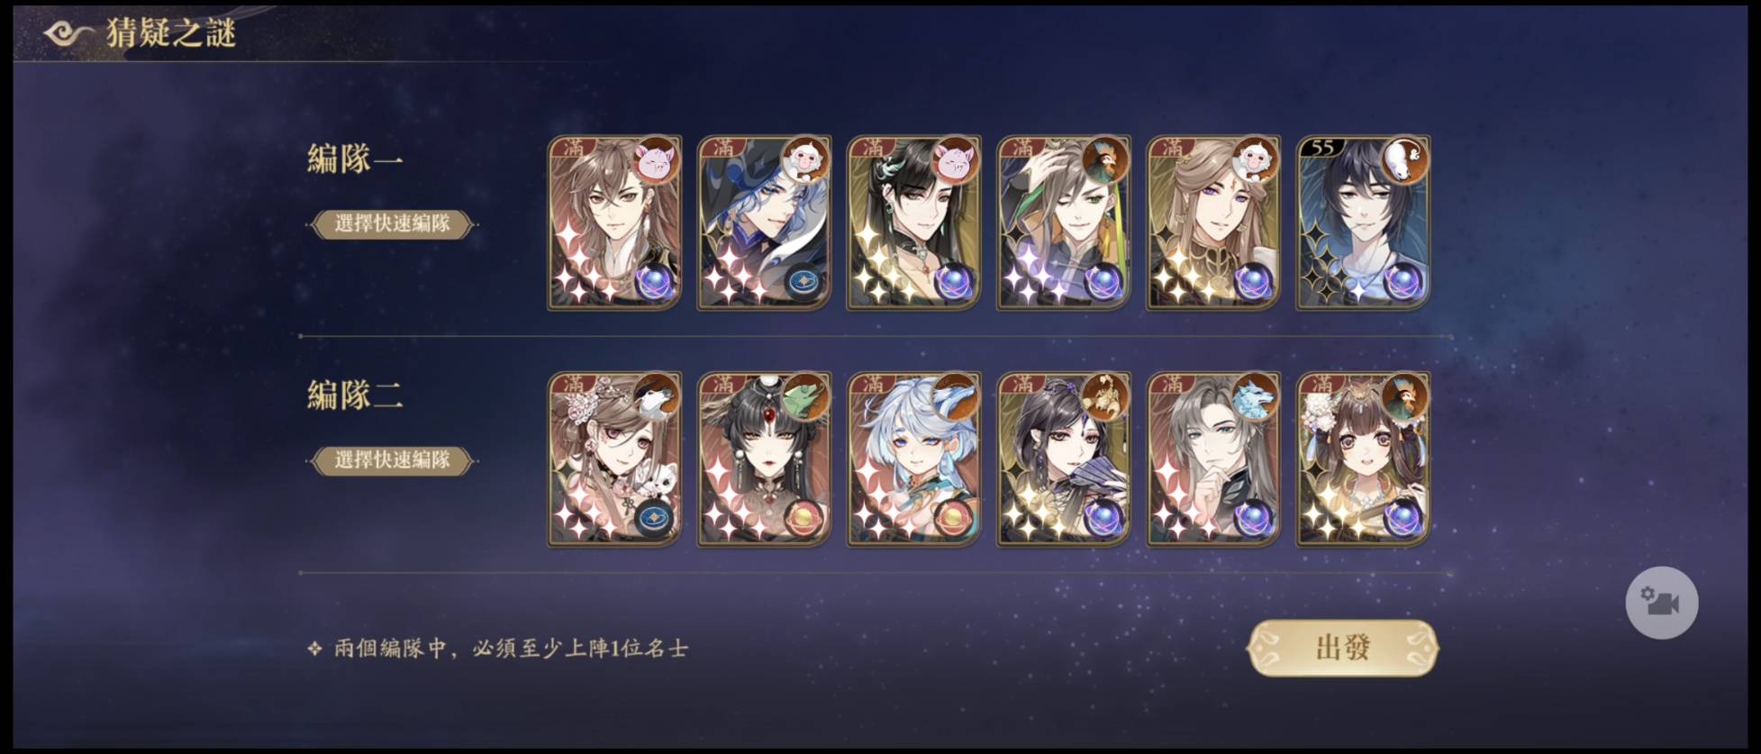Open 選擇快速編隊 for 編隊二
Image resolution: width=1761 pixels, height=754 pixels.
392,459
